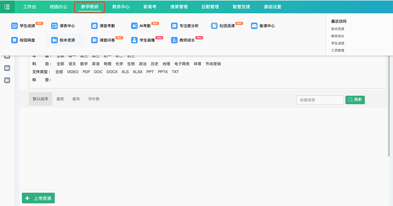Open the 学生画像 icon
This screenshot has height=206, width=393.
tap(134, 40)
